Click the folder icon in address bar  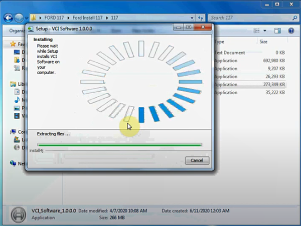34,18
